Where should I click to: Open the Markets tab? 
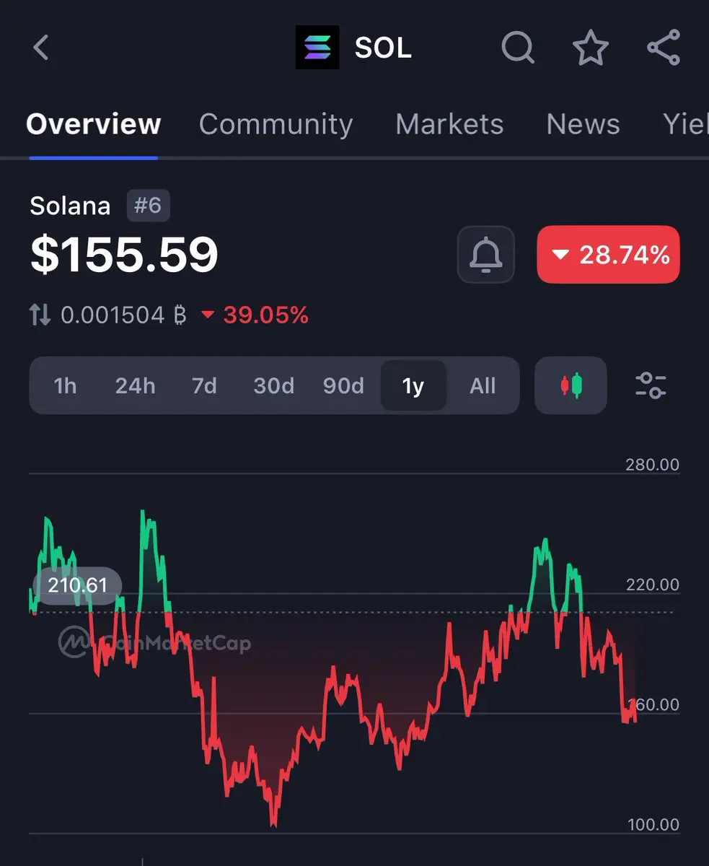click(449, 124)
